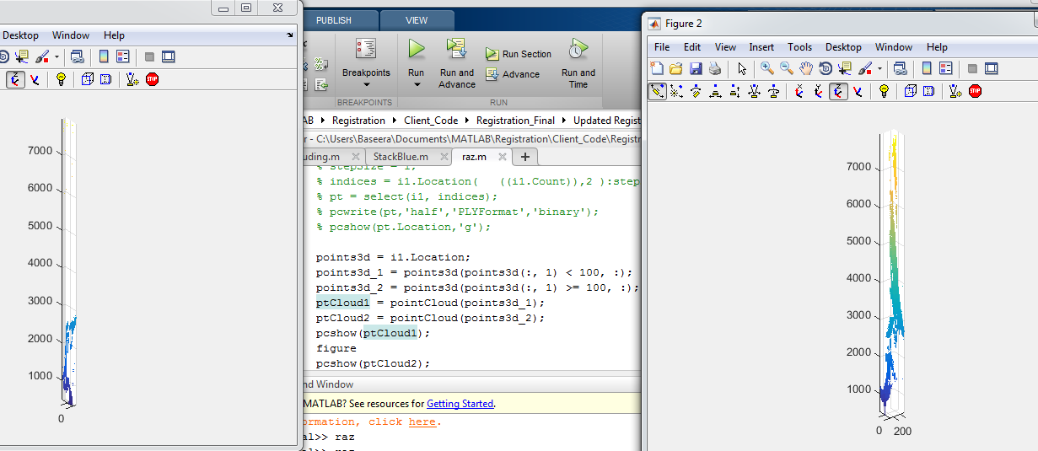Image resolution: width=1038 pixels, height=451 pixels.
Task: Select Edit Plot arrow in Figure 2
Action: [742, 68]
